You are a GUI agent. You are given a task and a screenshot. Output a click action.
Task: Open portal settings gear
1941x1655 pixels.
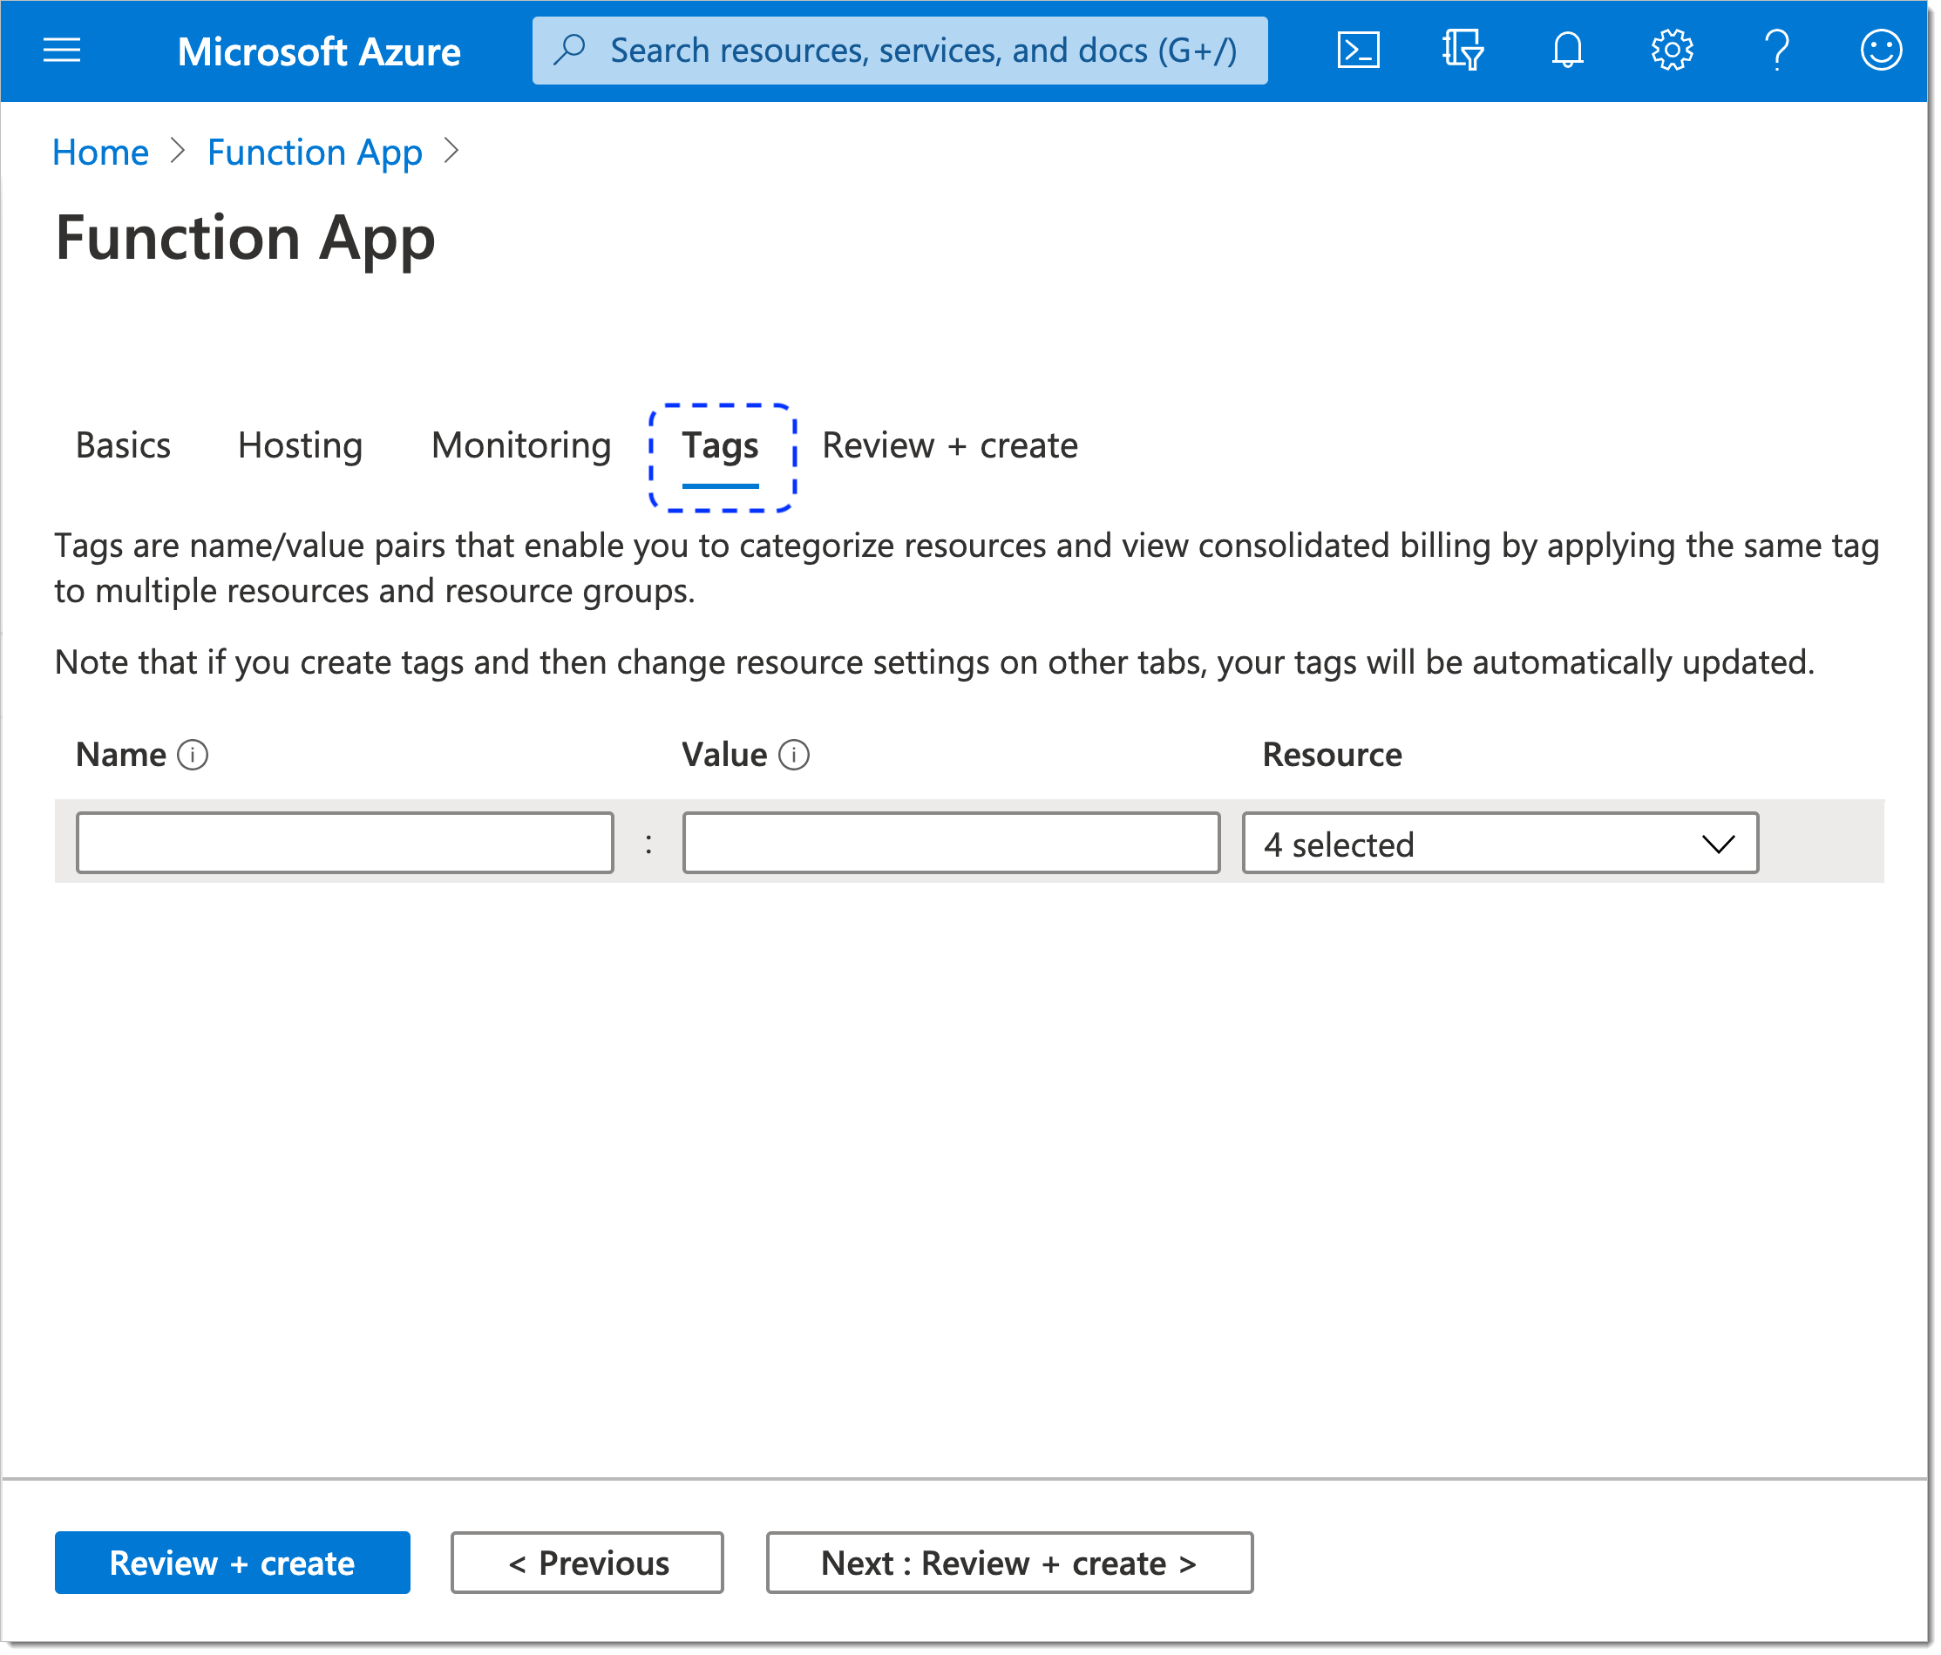click(x=1673, y=51)
